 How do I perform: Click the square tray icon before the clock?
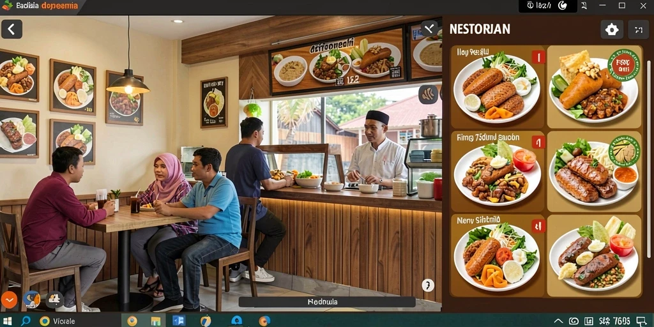pos(589,321)
